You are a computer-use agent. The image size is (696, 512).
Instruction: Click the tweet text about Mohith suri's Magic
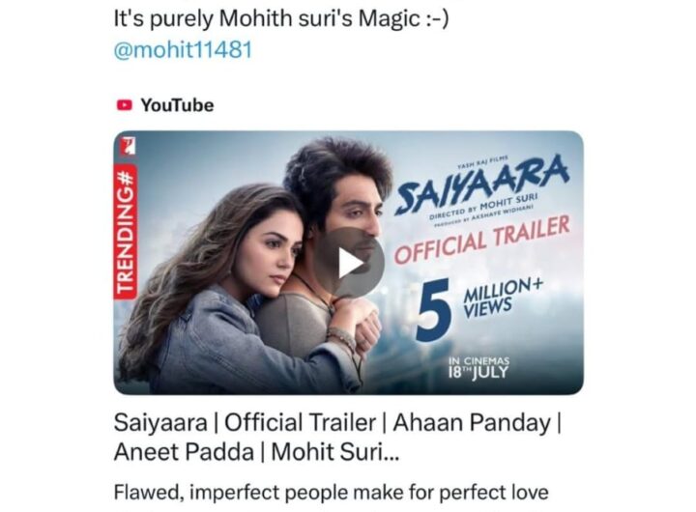(281, 19)
